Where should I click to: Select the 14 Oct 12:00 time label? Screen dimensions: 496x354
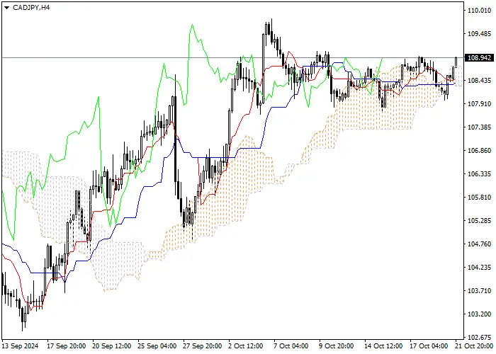pyautogui.click(x=384, y=346)
